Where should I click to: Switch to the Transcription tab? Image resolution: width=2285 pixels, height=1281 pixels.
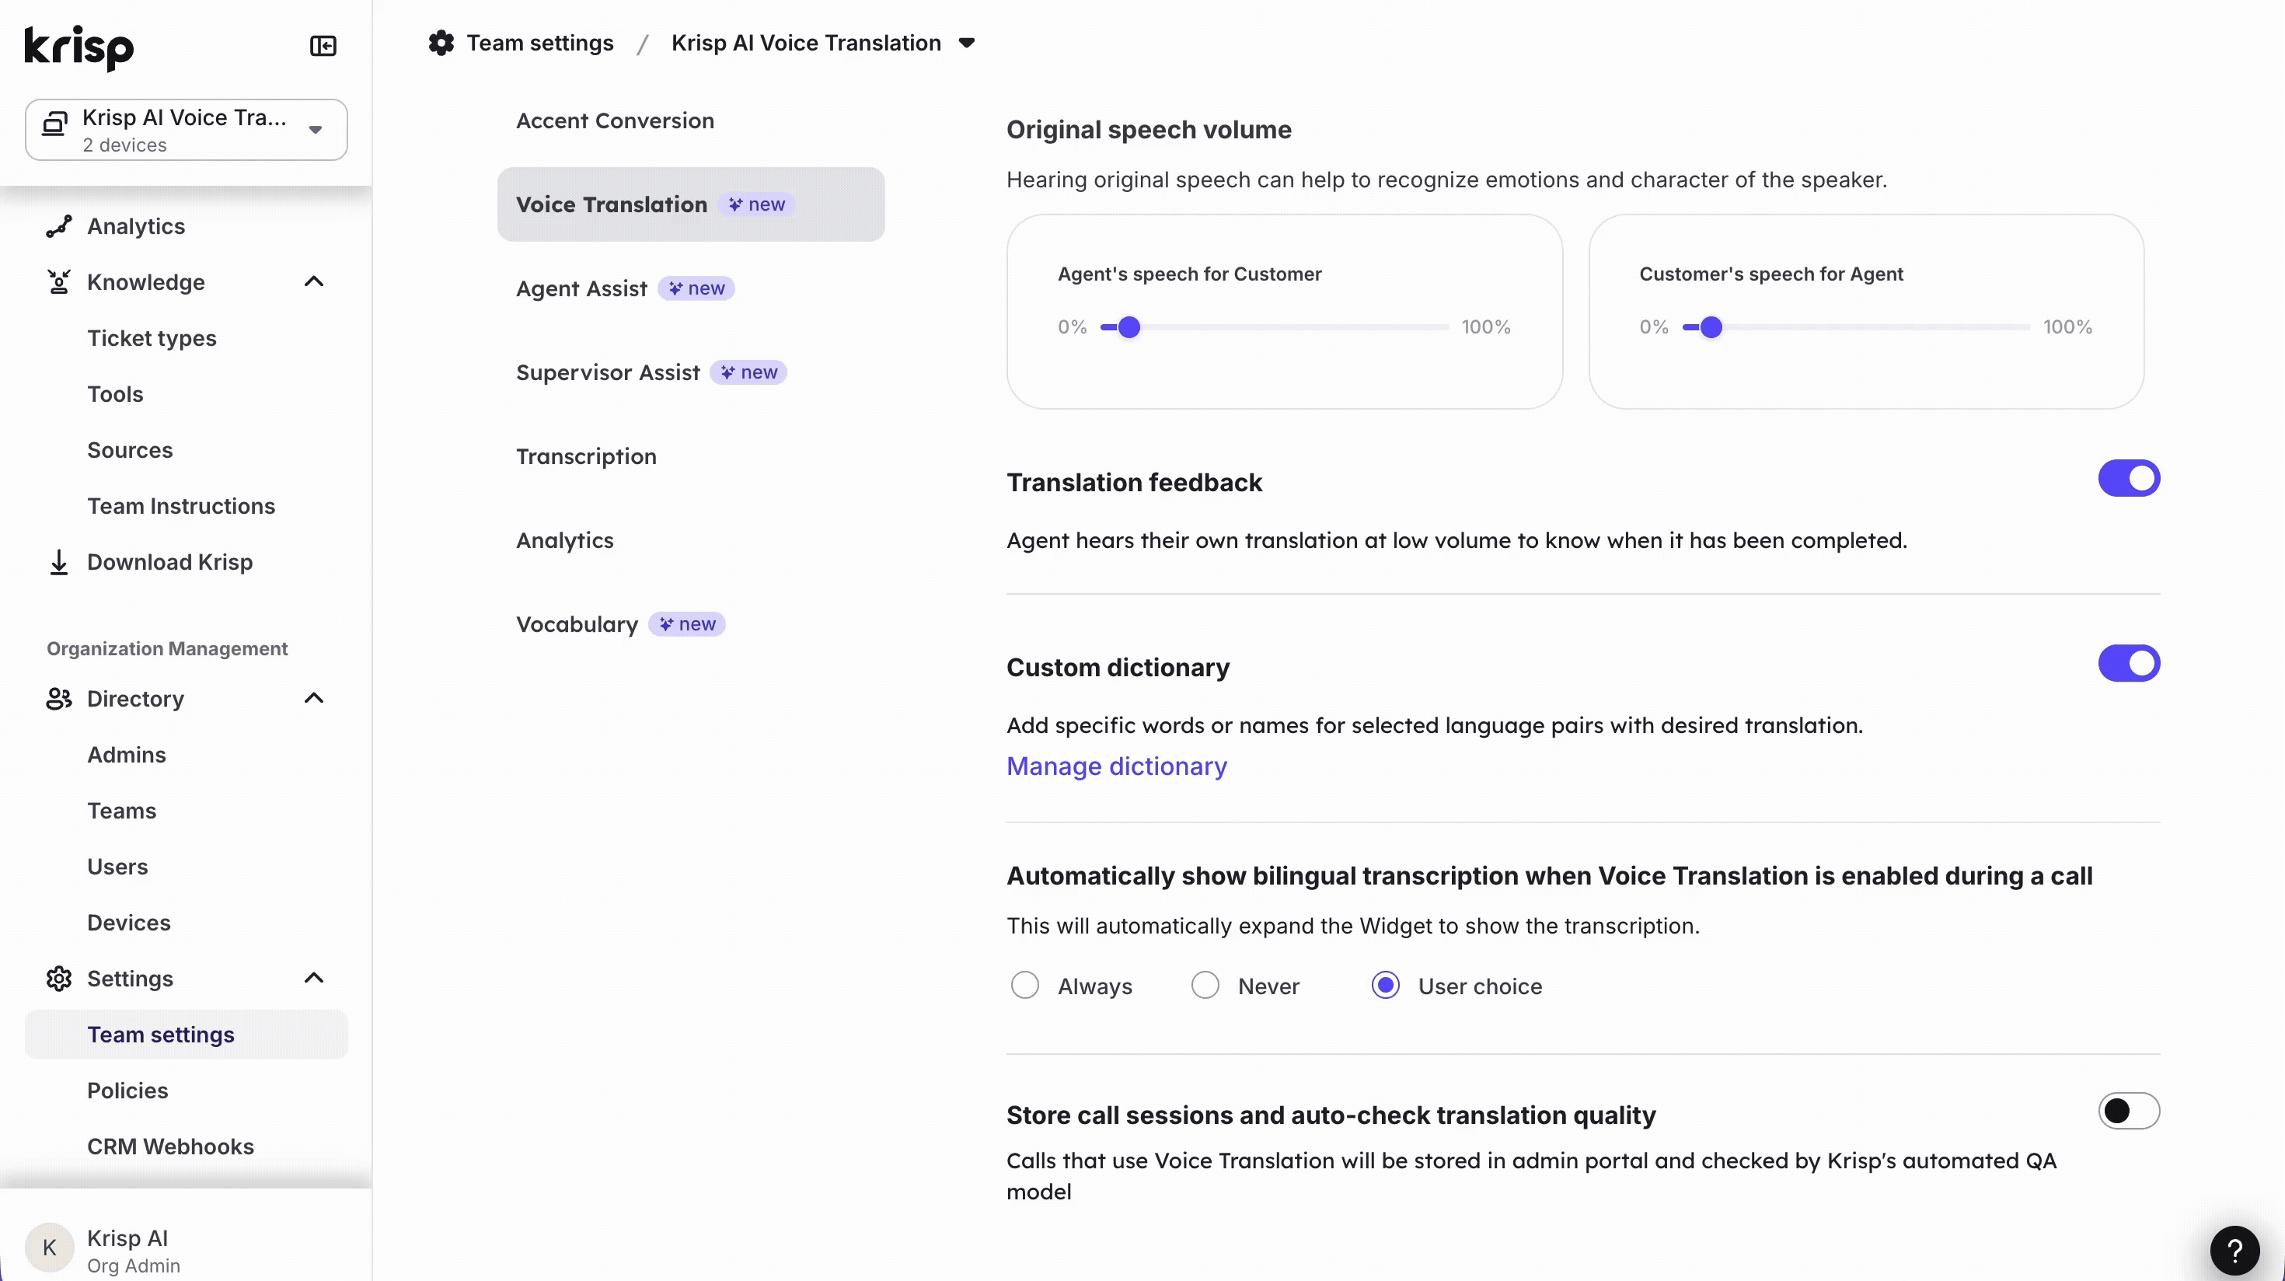point(586,456)
